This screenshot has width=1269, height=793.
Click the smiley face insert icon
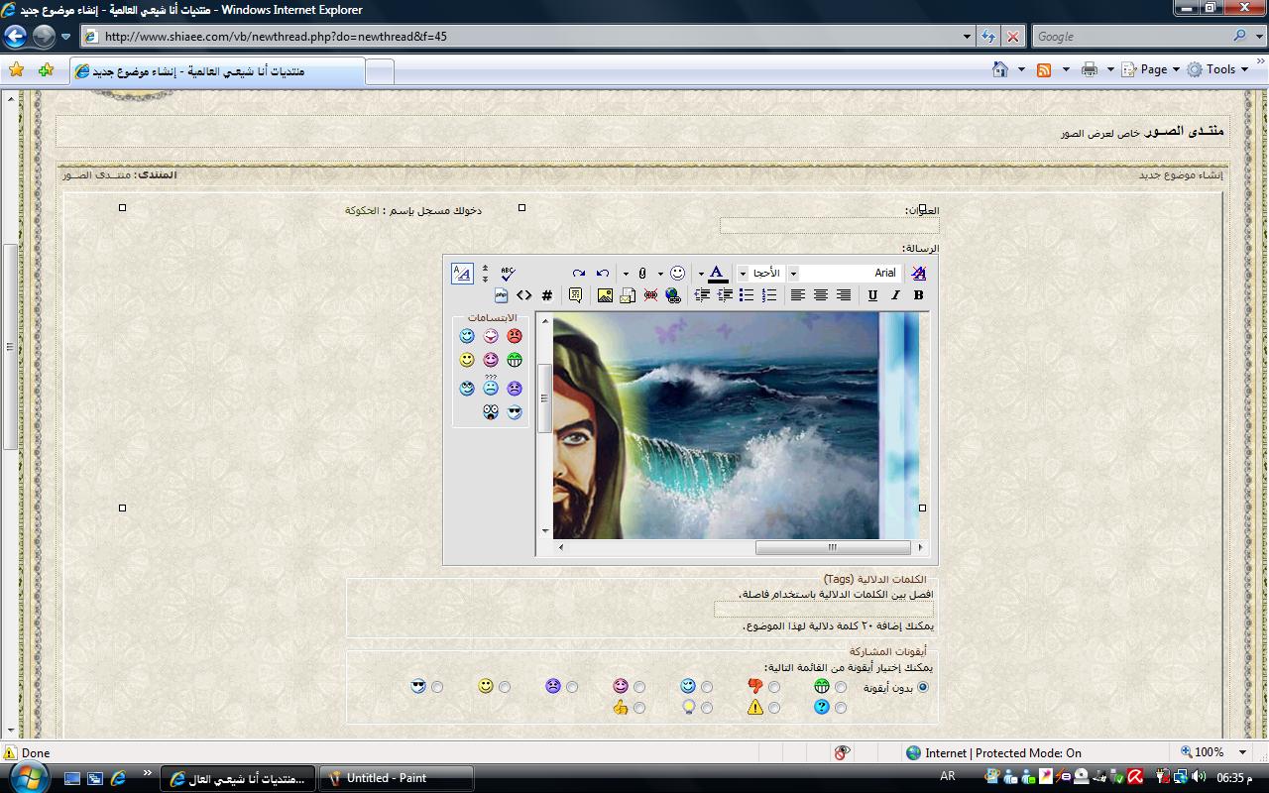[x=677, y=273]
